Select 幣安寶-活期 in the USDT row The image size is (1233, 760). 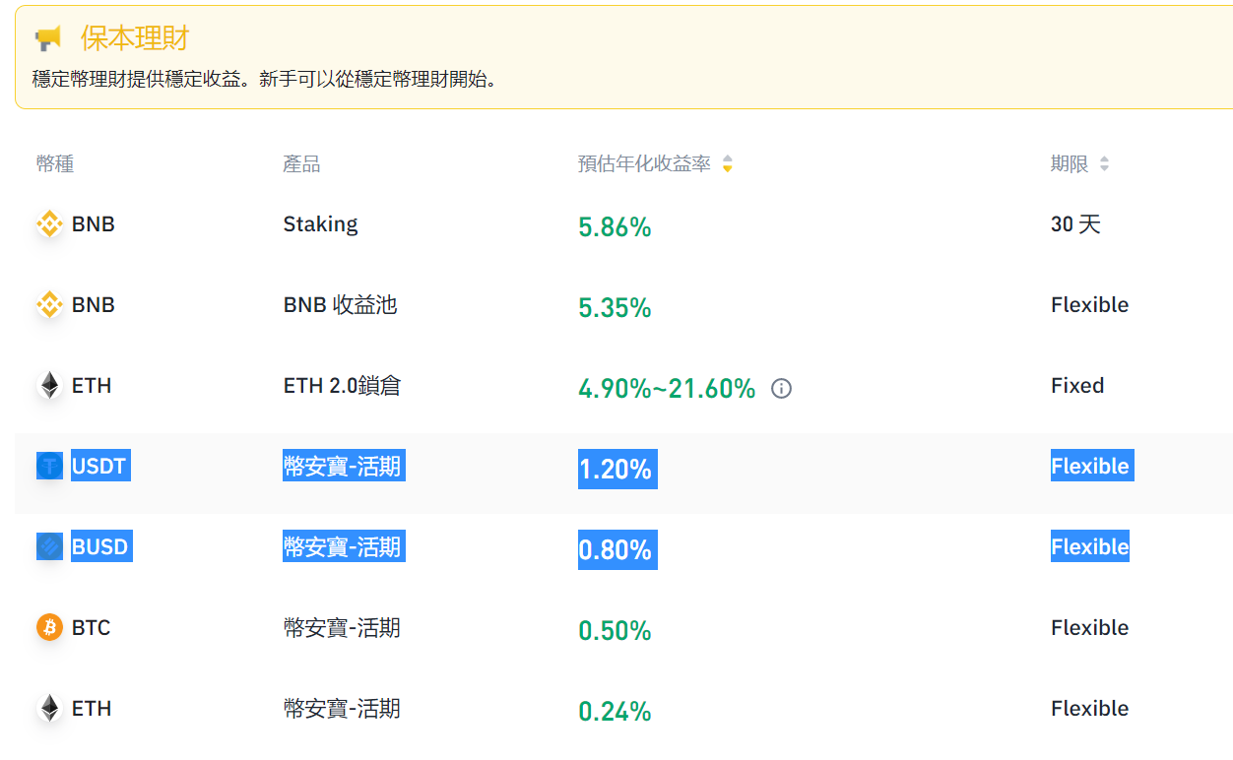343,466
